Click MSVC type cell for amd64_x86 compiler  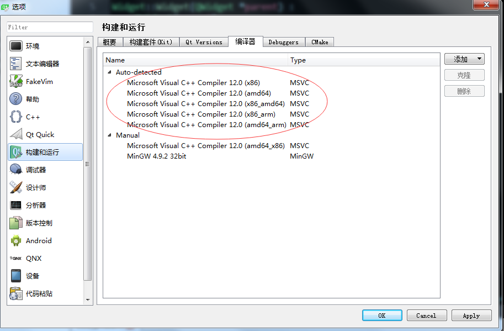[299, 146]
